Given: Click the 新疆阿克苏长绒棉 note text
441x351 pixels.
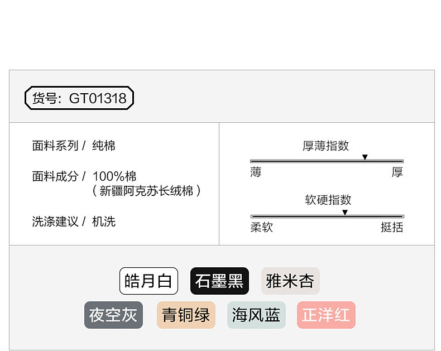Looking at the screenshot, I should 146,191.
